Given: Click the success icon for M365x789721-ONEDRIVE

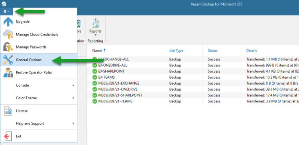Looking at the screenshot, I should pos(94,89).
